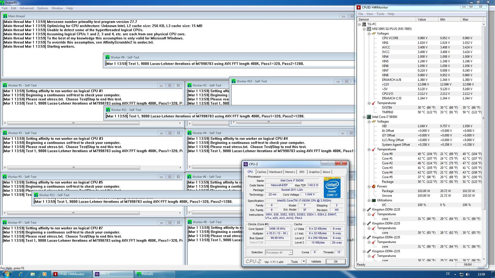The image size is (495, 278).
Task: Click the HWMonitor vertical scrollbar thumb
Action: 484,118
